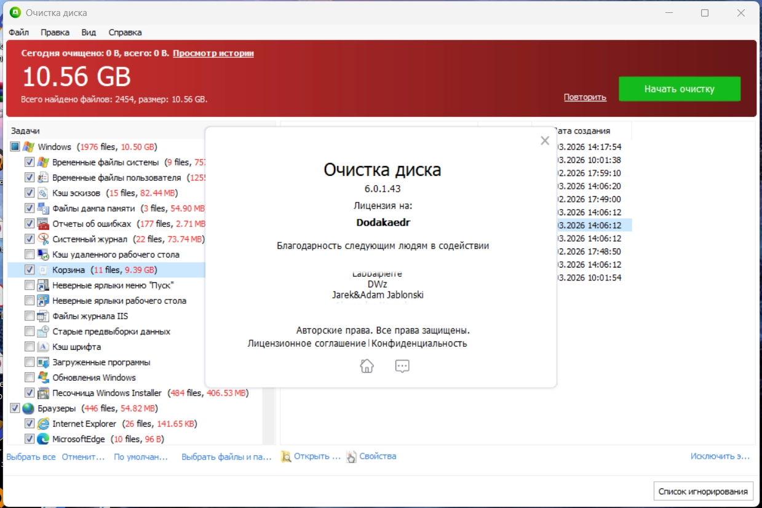Click the Старые предвыборки данных icon

click(43, 331)
